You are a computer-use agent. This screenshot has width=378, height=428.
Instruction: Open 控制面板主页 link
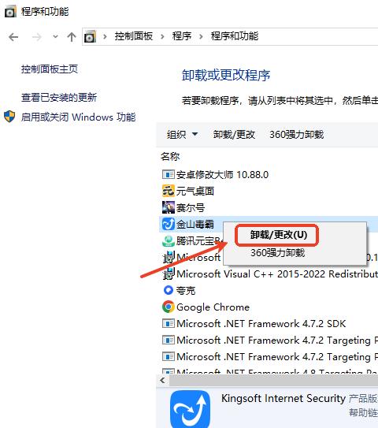point(50,69)
